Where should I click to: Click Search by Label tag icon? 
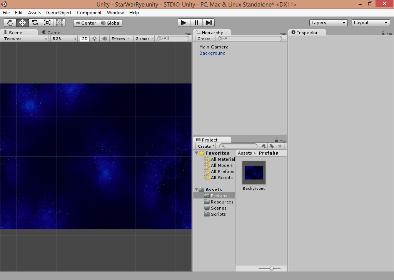272,146
